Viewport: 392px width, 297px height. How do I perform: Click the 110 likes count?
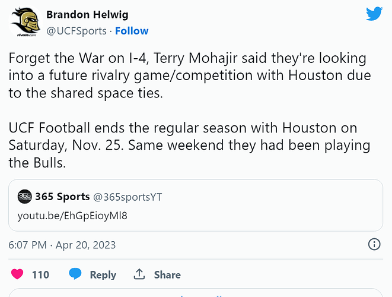(40, 274)
